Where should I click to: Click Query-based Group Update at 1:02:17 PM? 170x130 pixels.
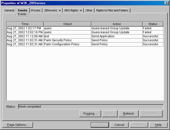(117, 28)
